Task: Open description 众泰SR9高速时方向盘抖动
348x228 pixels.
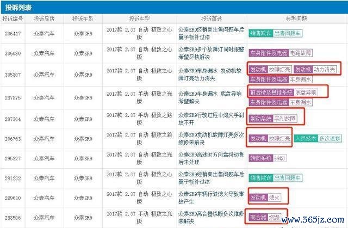Action: tap(211, 158)
